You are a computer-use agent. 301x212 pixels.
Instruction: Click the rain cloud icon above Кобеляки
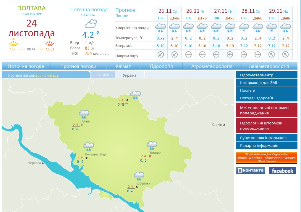coord(139,176)
